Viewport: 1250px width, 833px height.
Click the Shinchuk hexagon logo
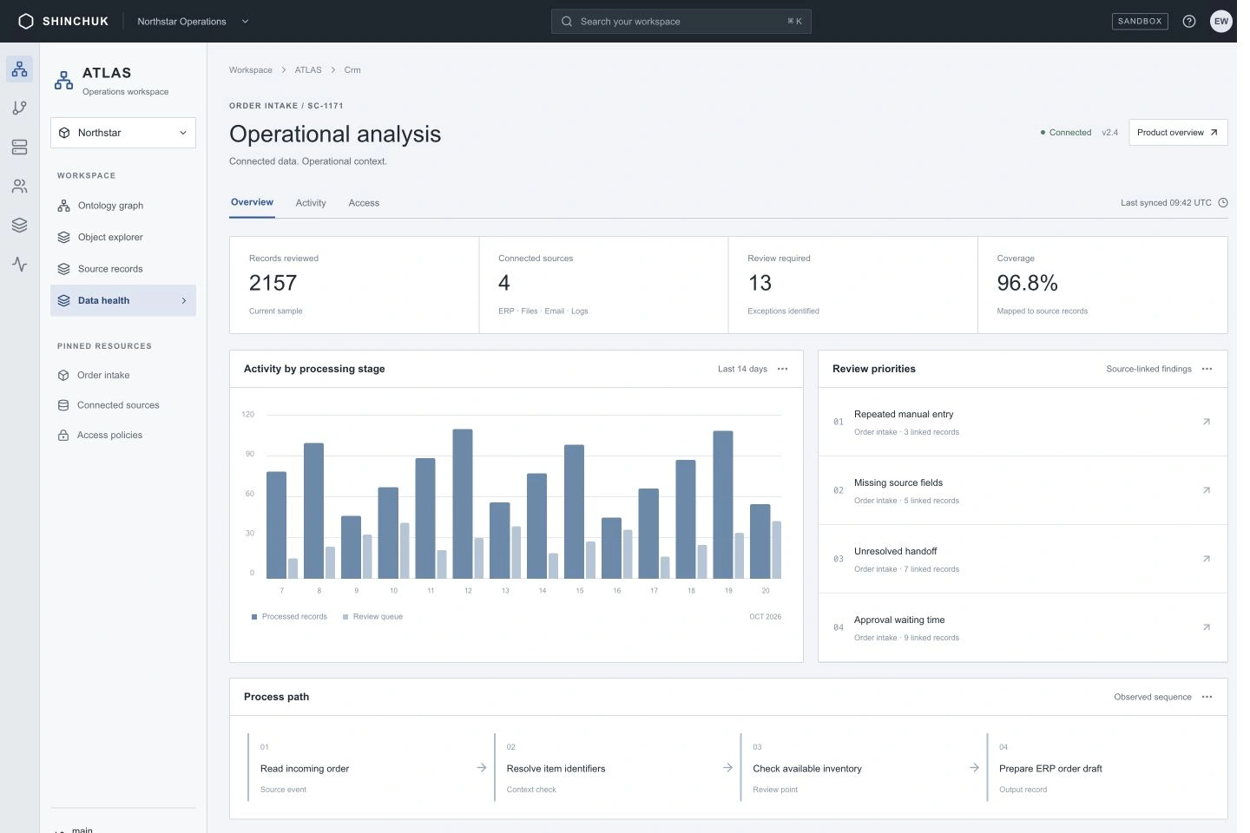26,21
